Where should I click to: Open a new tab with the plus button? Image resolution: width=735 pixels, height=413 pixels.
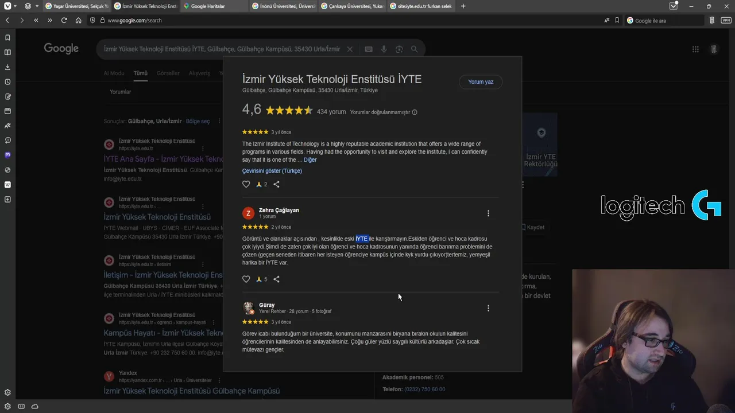(463, 6)
